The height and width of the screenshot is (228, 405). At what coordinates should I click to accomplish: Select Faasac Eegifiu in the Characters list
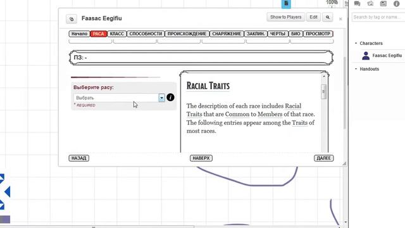[387, 56]
